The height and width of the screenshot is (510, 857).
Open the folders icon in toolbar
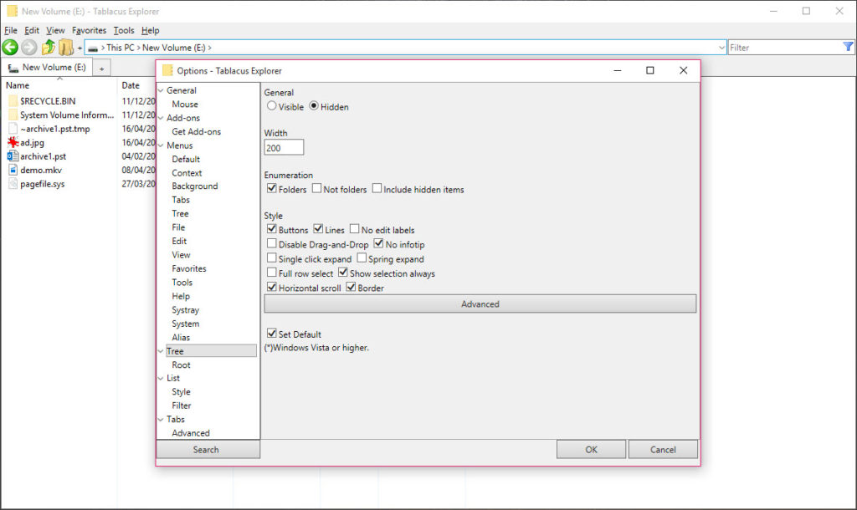[x=66, y=48]
